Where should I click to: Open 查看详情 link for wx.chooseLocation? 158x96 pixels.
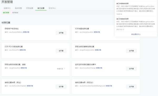pyautogui.click(x=97, y=32)
